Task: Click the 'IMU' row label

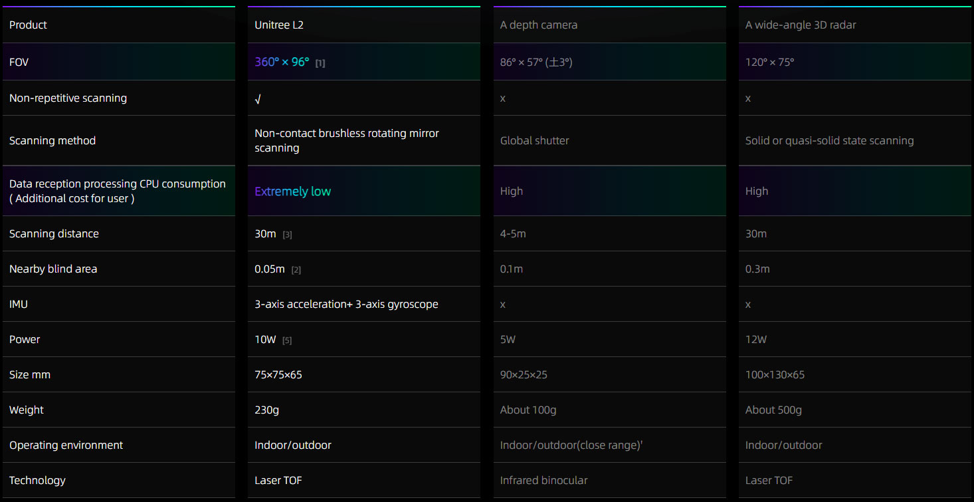Action: point(19,304)
